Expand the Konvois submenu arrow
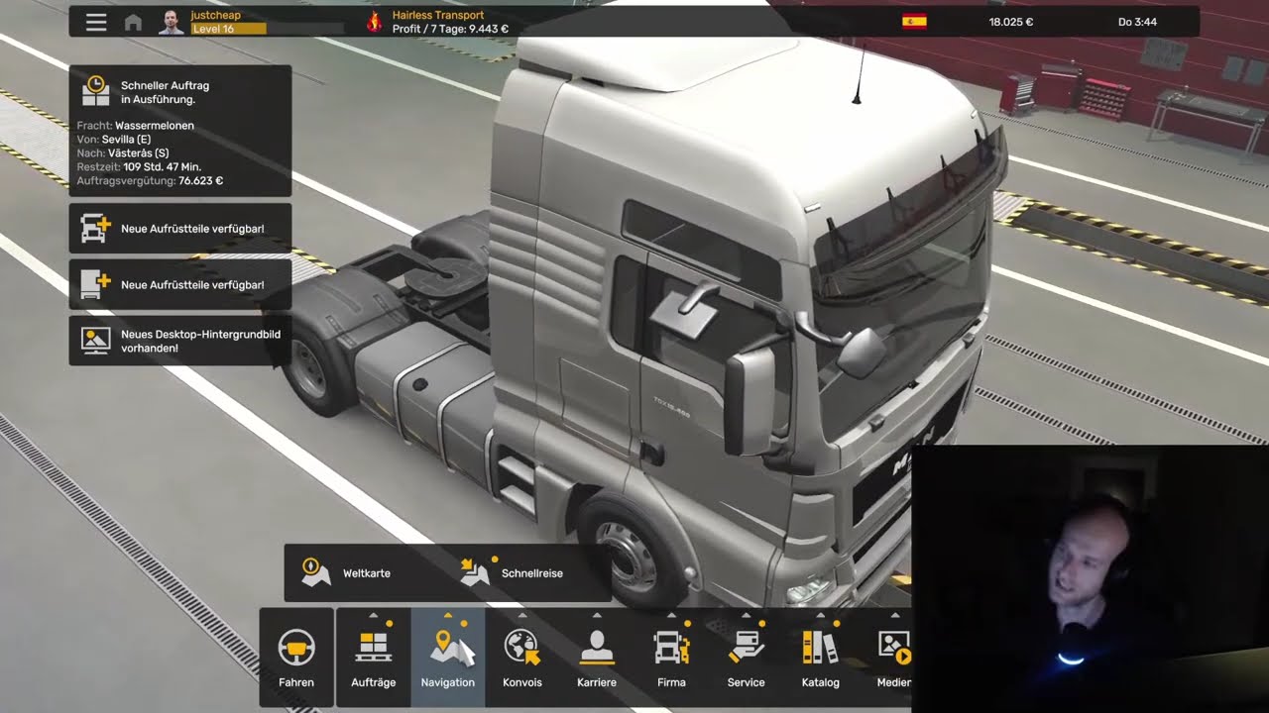This screenshot has width=1269, height=713. tap(522, 615)
